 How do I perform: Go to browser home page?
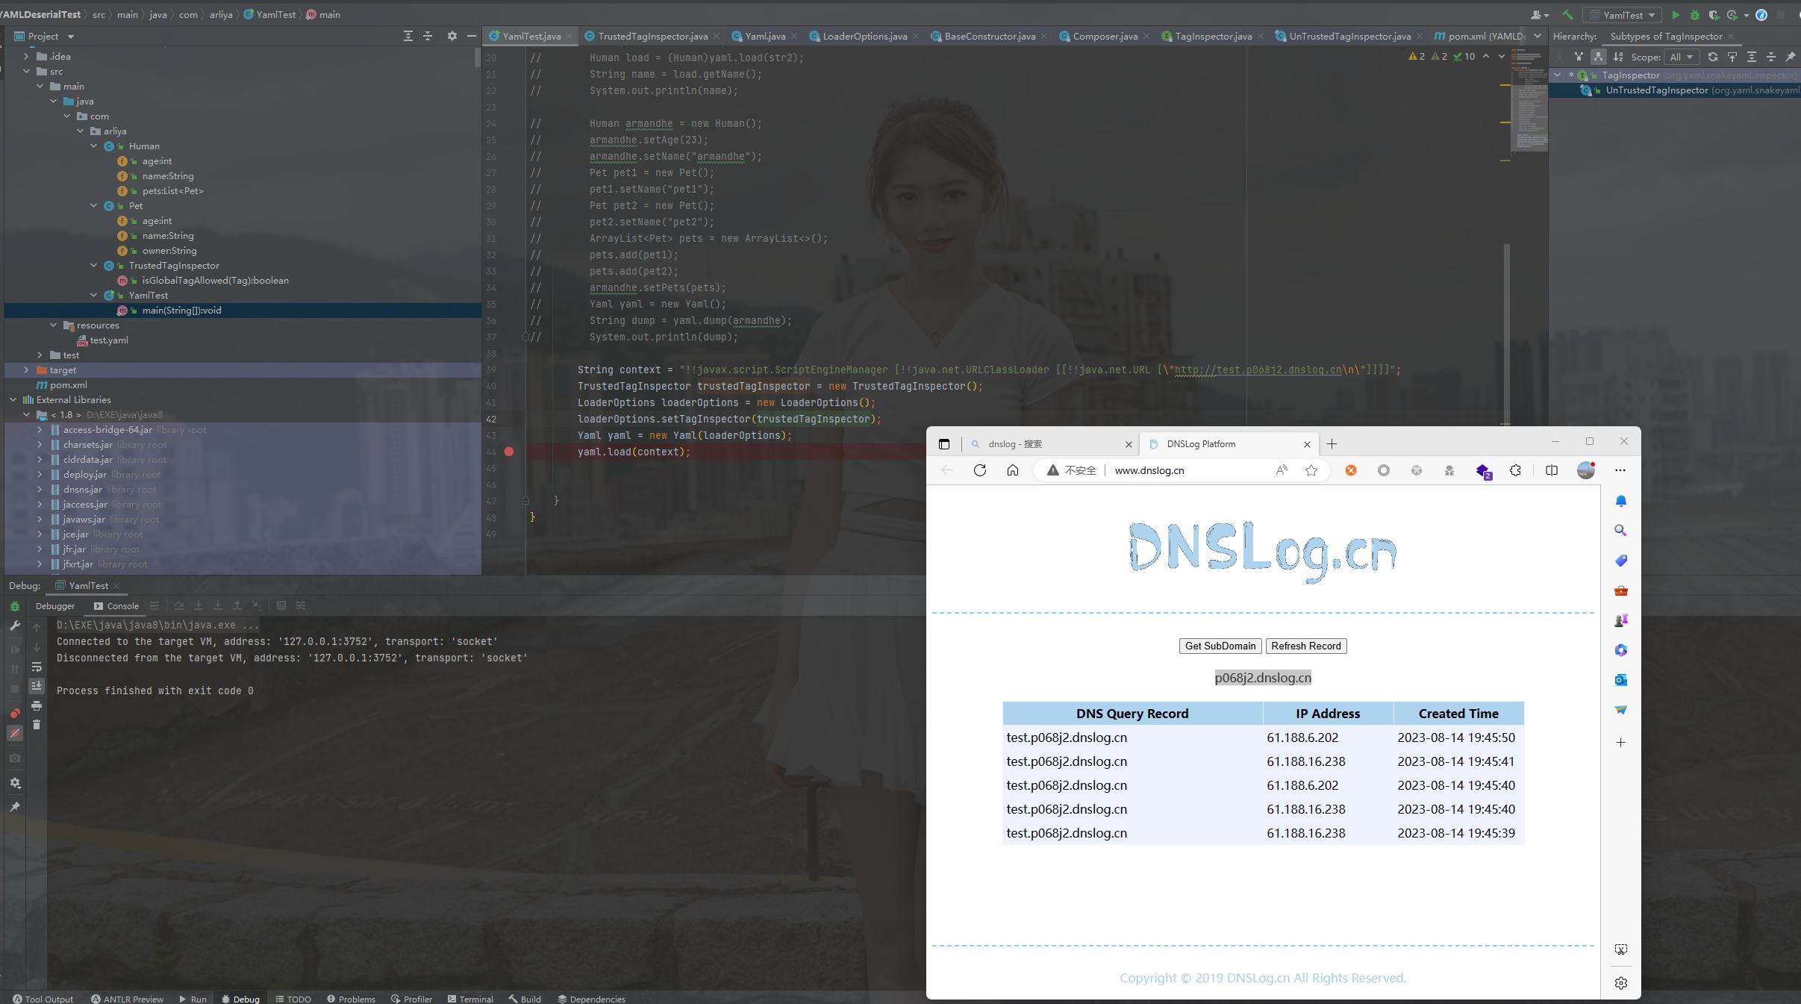tap(1013, 470)
